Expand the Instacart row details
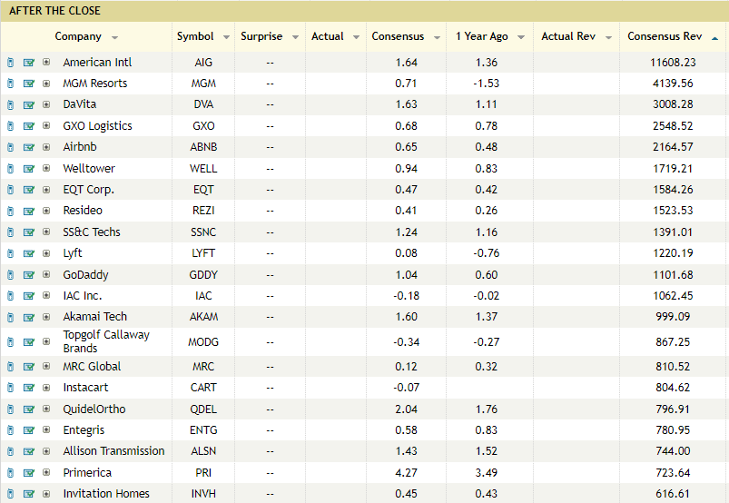Screen dimensions: 729x503 [46, 388]
